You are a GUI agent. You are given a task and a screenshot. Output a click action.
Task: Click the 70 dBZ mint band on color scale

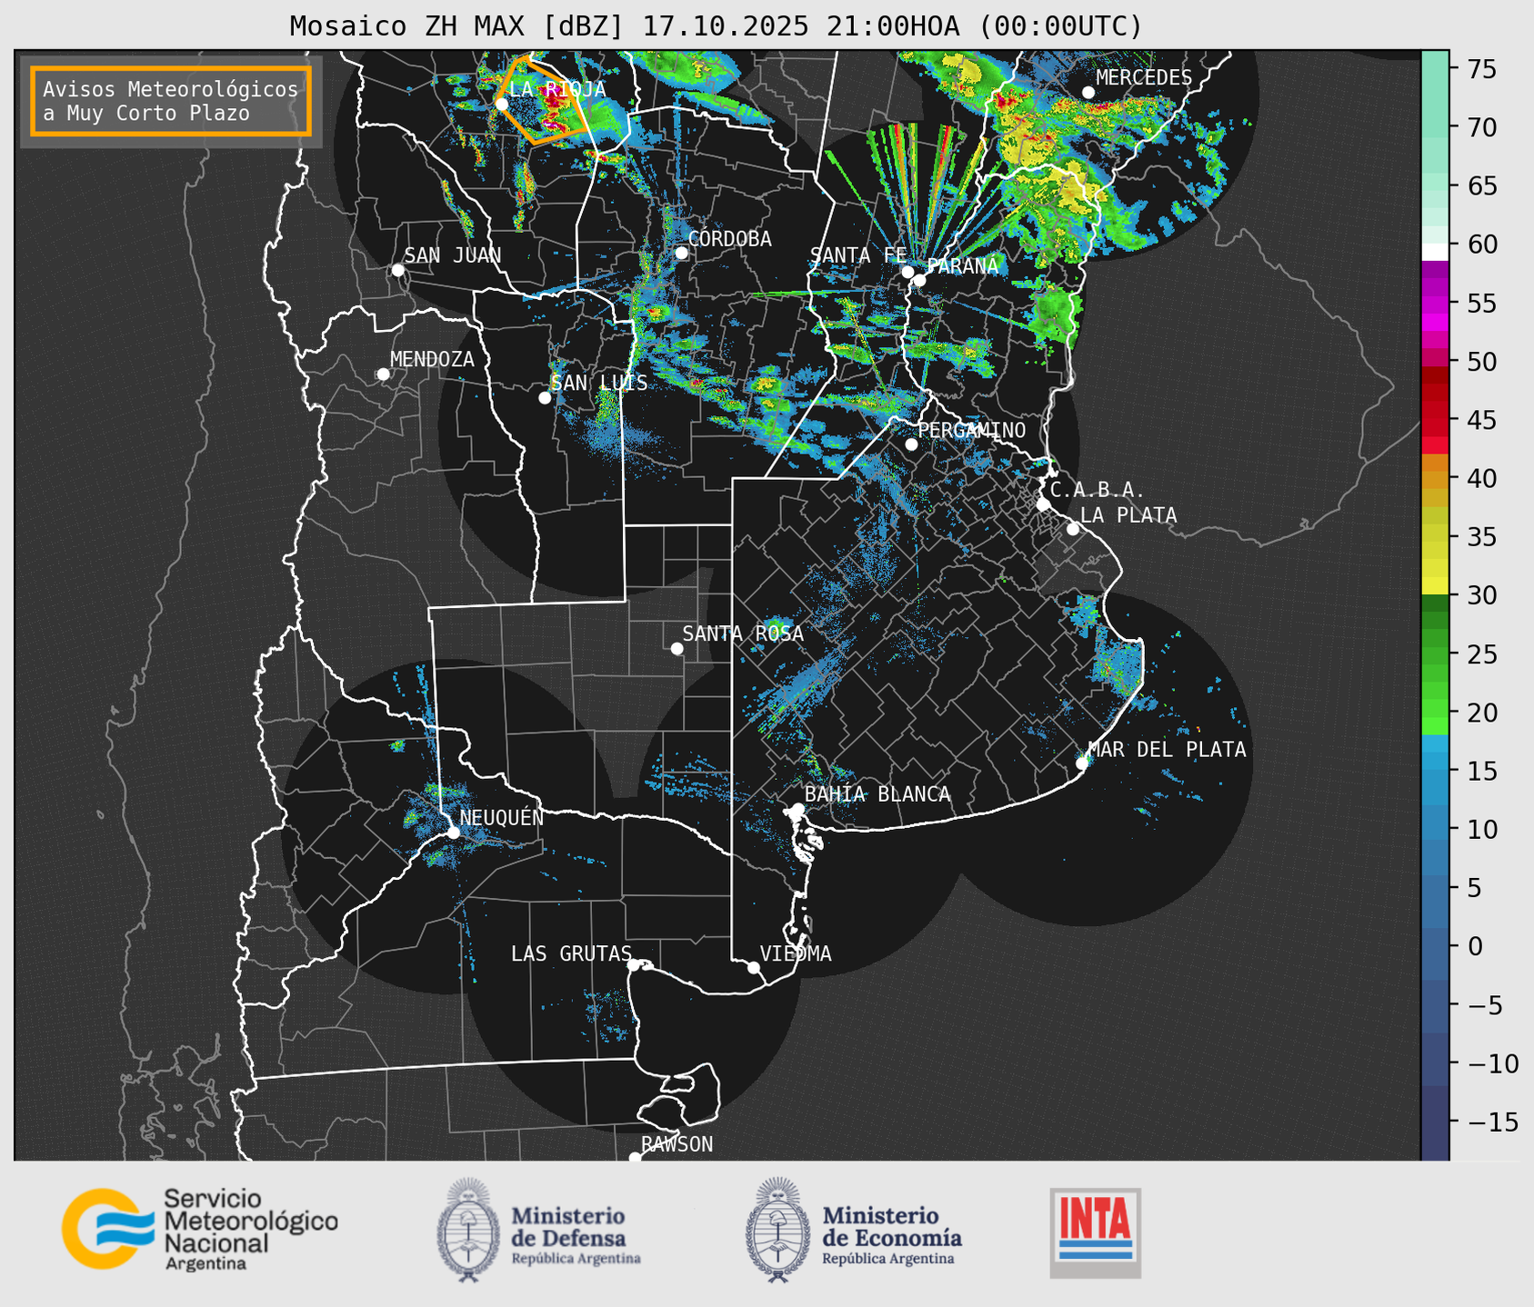(1434, 126)
